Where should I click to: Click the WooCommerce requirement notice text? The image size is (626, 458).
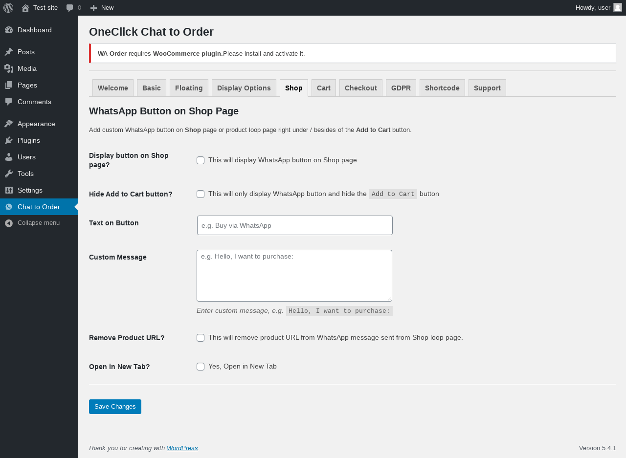201,53
